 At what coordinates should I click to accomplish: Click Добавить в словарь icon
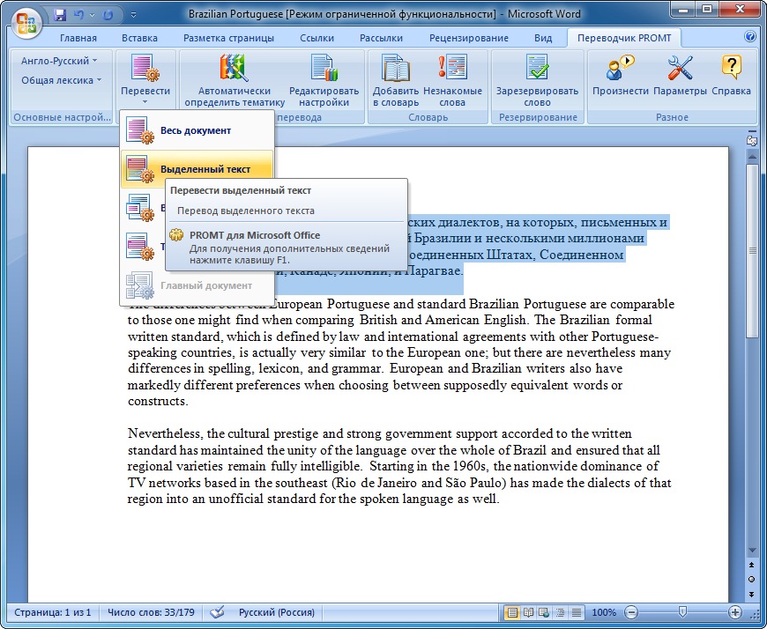(395, 69)
